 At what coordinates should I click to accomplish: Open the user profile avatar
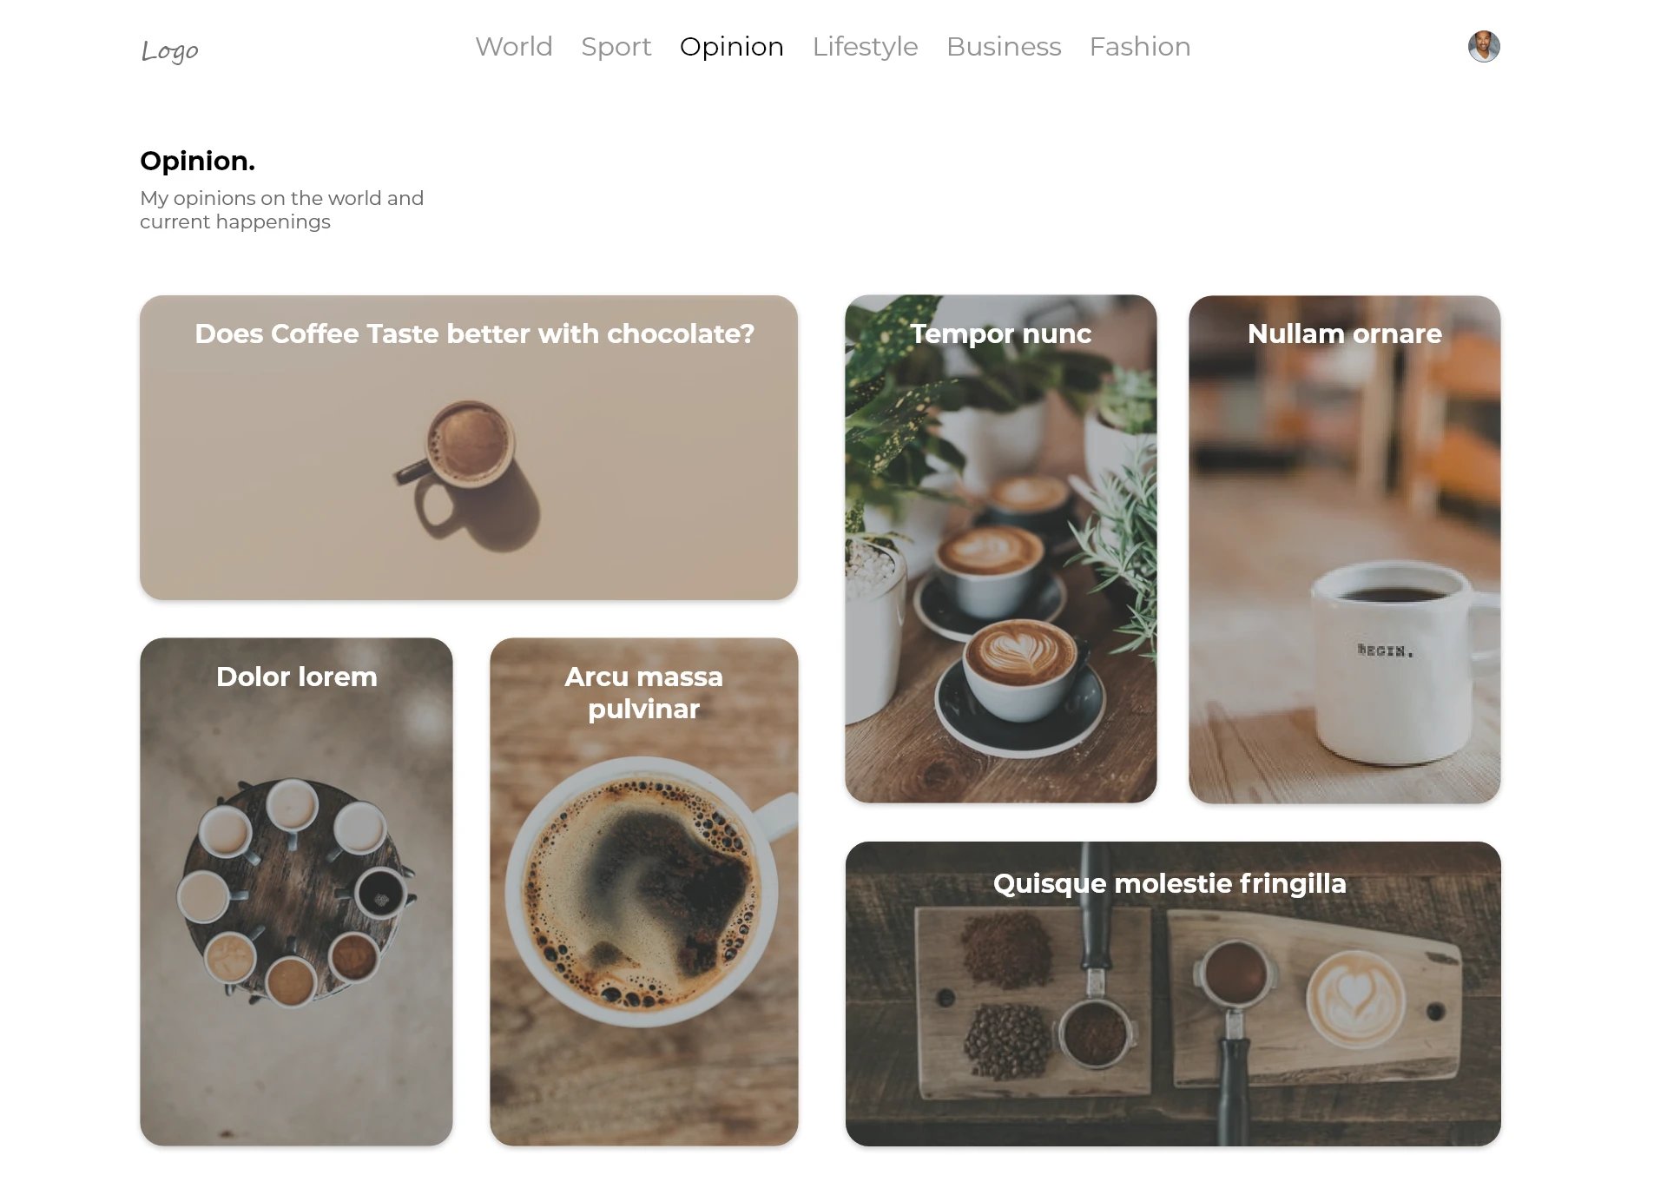(1484, 46)
